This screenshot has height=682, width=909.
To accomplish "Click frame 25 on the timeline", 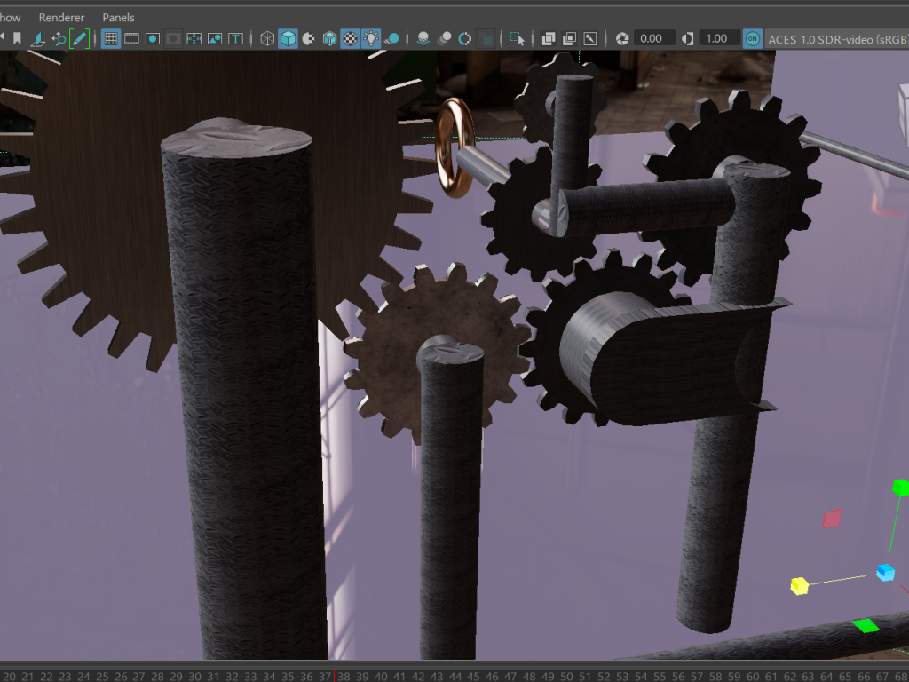I will (102, 676).
